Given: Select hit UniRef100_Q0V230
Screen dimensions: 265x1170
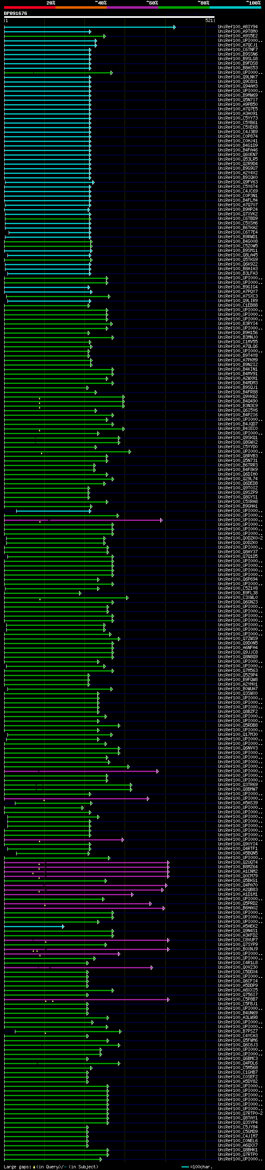Looking at the screenshot, I should (237, 967).
